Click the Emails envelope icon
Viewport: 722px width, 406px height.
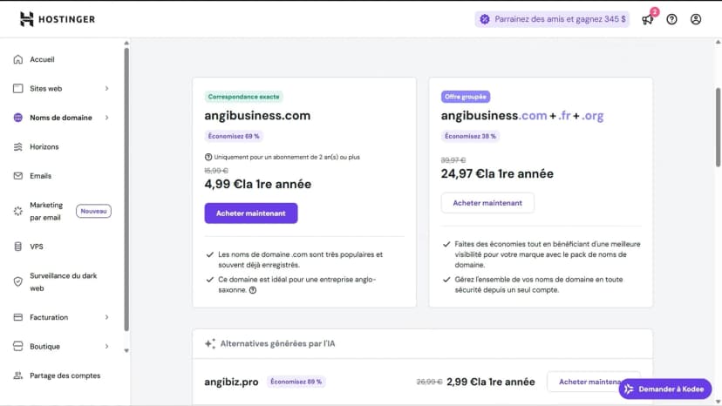[x=17, y=175]
